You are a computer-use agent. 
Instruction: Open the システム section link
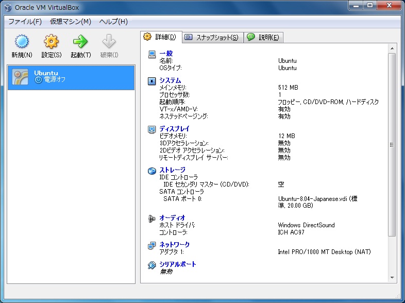(170, 80)
